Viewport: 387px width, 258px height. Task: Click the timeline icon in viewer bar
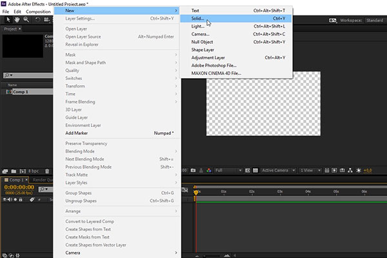click(342, 170)
